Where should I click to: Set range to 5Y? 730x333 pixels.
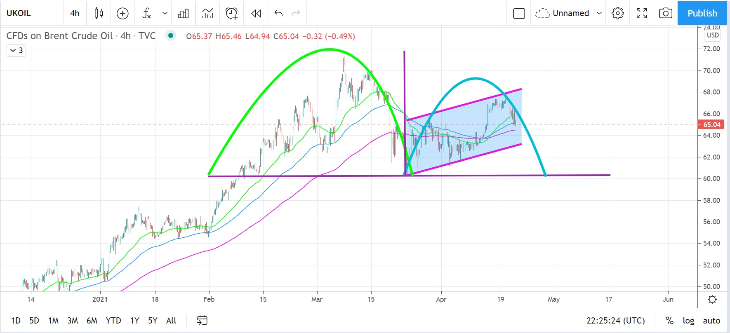tap(153, 321)
